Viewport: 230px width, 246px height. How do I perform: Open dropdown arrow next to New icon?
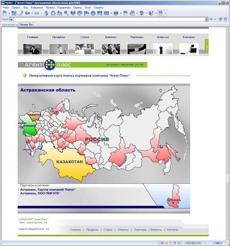point(9,13)
